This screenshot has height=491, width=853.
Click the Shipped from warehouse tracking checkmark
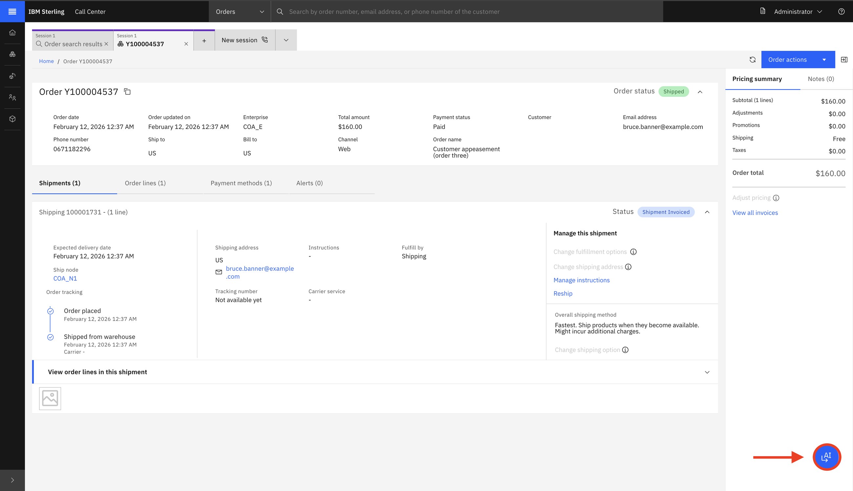click(50, 337)
